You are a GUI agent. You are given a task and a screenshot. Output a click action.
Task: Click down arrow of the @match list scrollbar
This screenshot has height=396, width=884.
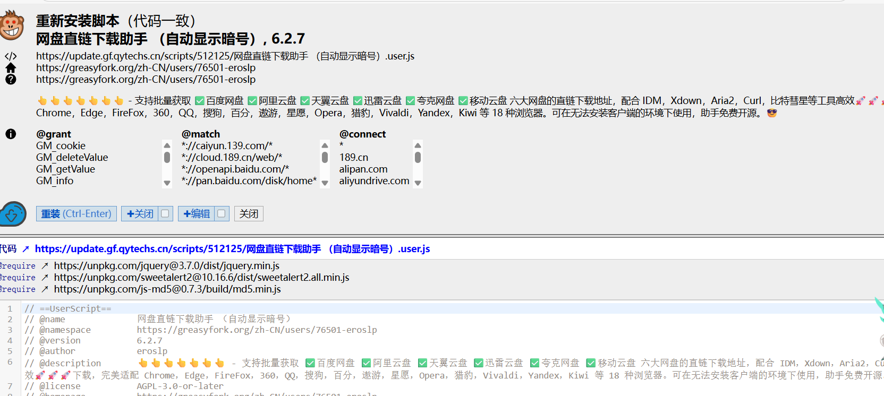click(325, 183)
